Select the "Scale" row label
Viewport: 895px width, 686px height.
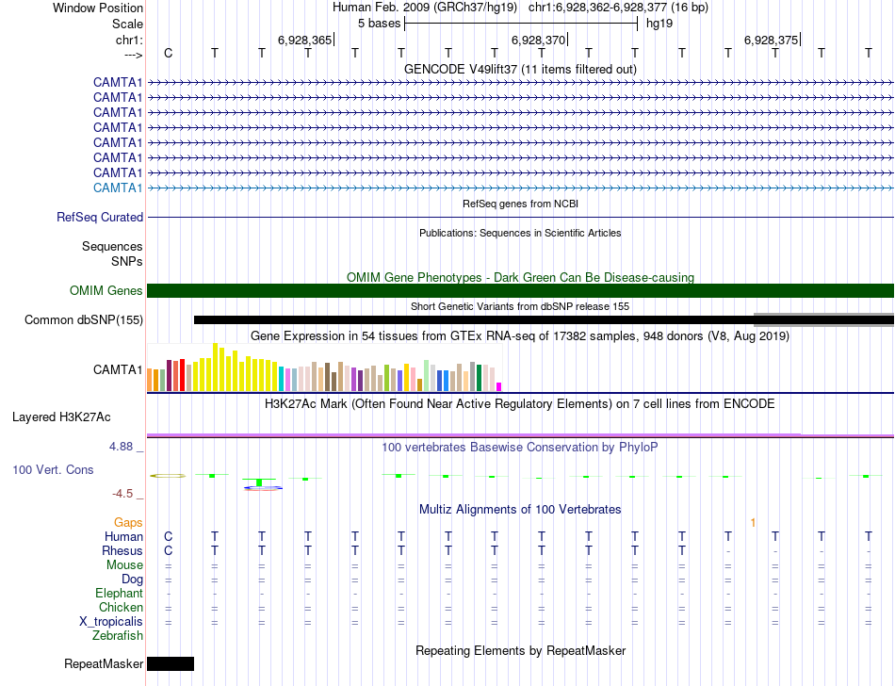(x=127, y=24)
